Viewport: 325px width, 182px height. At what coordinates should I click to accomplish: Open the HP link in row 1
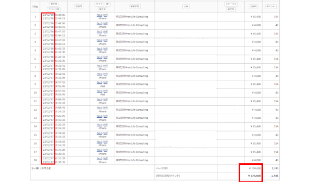point(106,15)
